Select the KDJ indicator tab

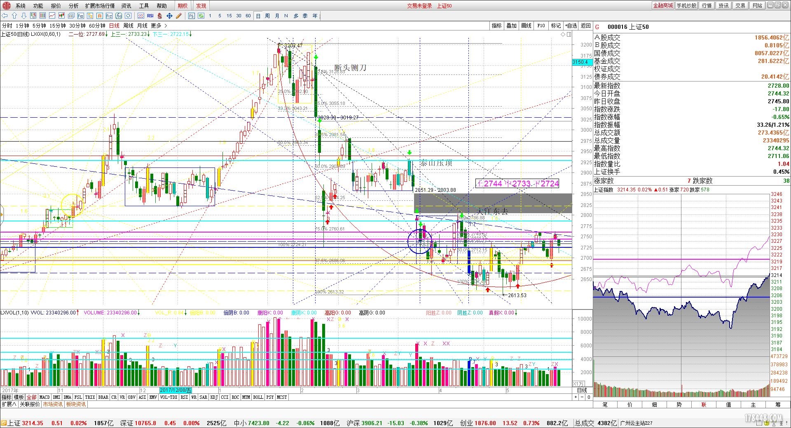(x=214, y=397)
